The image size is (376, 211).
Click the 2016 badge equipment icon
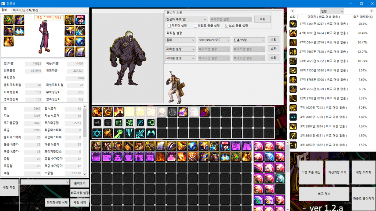pyautogui.click(x=81, y=20)
